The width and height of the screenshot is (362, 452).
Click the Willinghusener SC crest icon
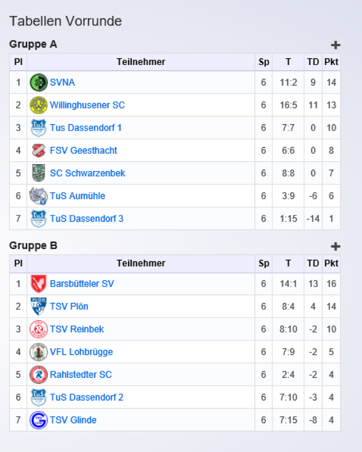coord(38,105)
